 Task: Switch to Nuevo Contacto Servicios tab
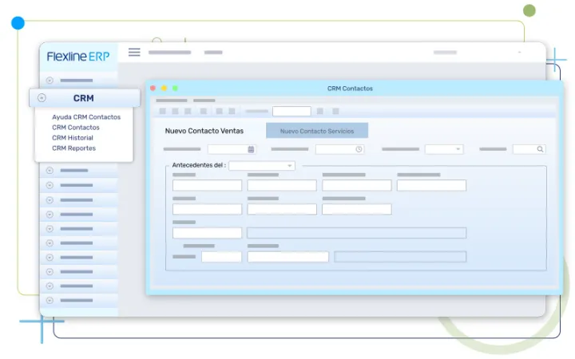coord(316,131)
